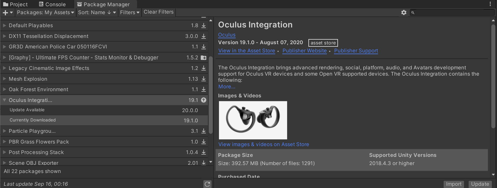Click the package list vertical scrollbar
The width and height of the screenshot is (497, 188).
(211, 95)
